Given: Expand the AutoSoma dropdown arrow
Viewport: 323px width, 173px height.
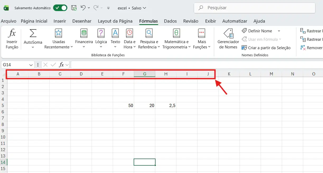Looking at the screenshot, I should pos(33,47).
